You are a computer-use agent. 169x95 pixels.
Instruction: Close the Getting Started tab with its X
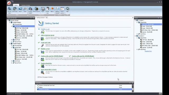tap(46, 18)
